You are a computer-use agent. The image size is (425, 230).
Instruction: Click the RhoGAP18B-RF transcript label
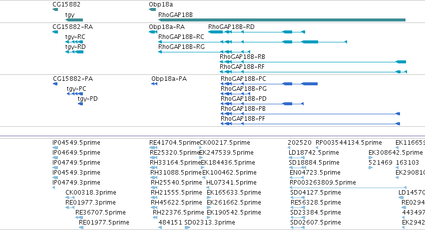coord(242,67)
